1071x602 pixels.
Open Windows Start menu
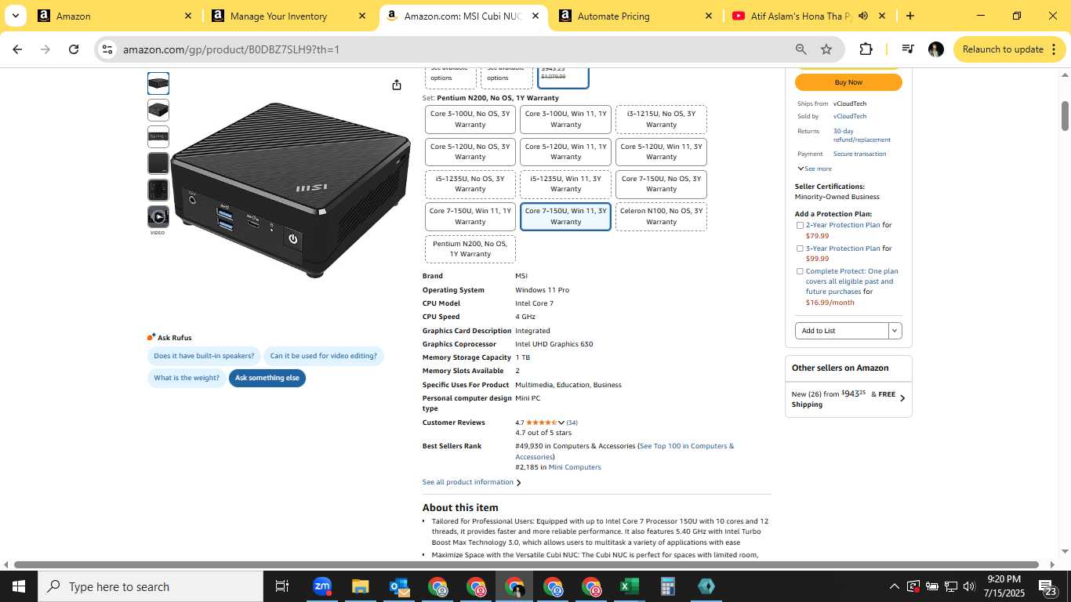click(19, 586)
